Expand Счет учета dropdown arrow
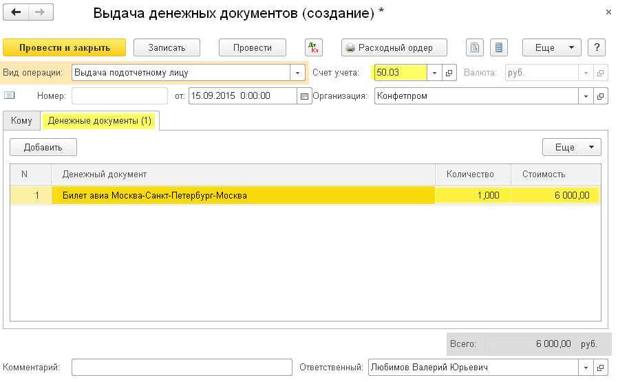The image size is (618, 382). pyautogui.click(x=434, y=73)
